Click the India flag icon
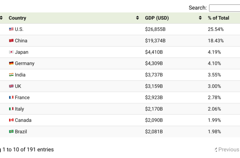 (11, 75)
